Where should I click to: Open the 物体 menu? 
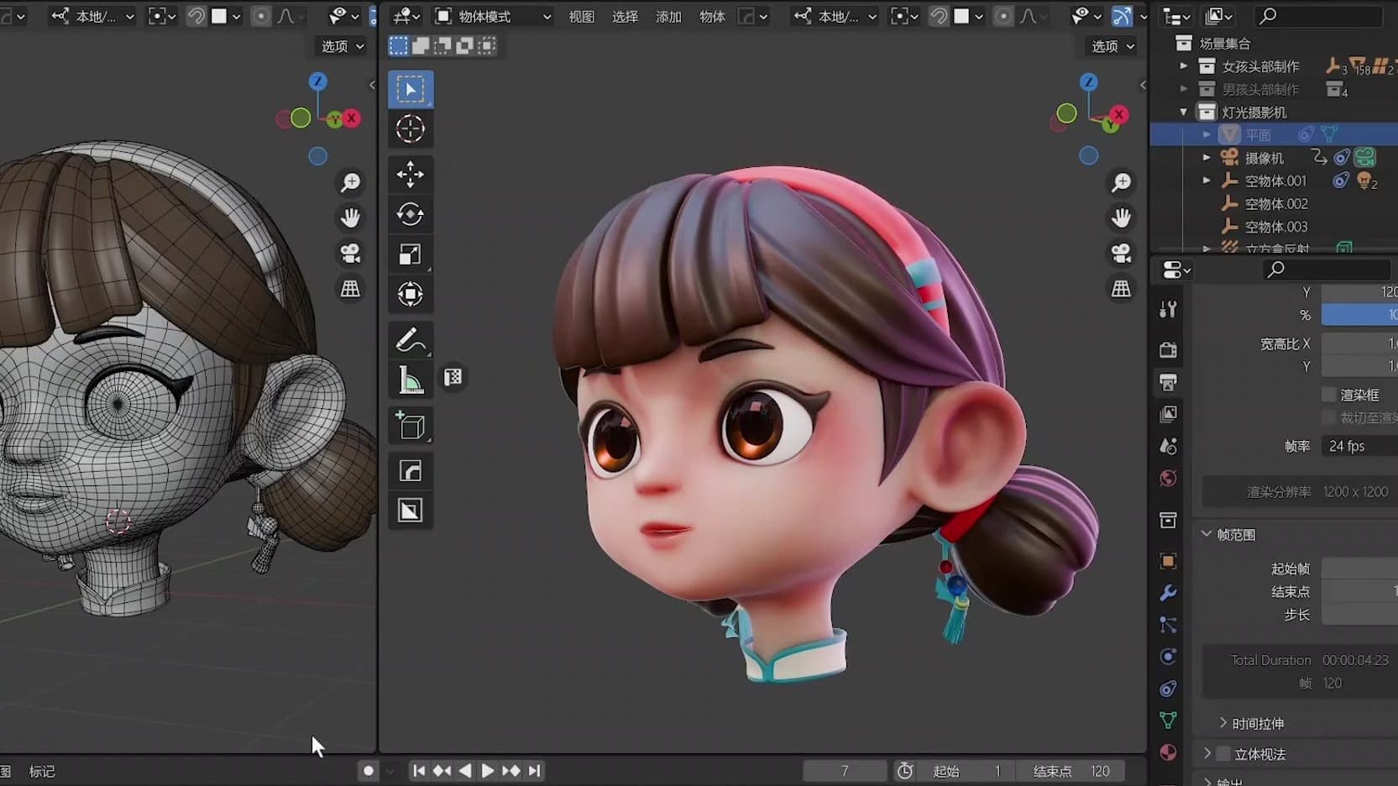(x=712, y=17)
